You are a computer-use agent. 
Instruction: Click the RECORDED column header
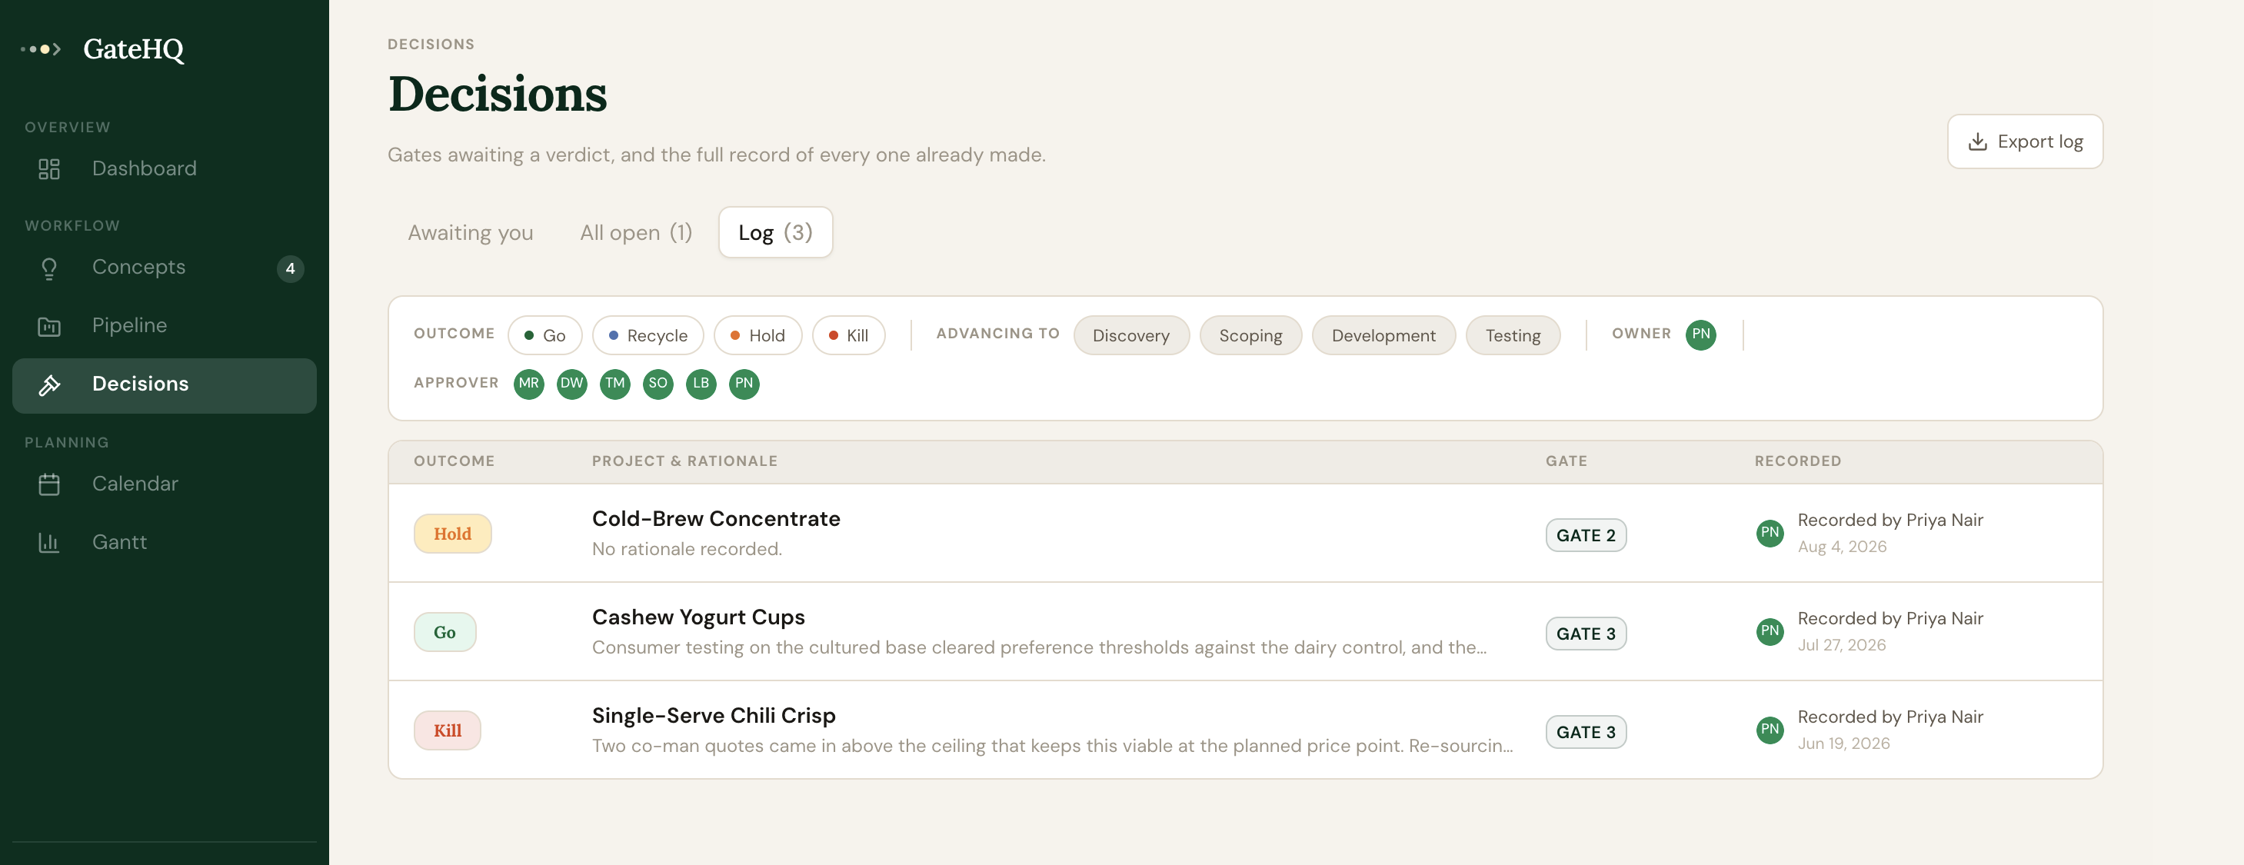(1797, 461)
